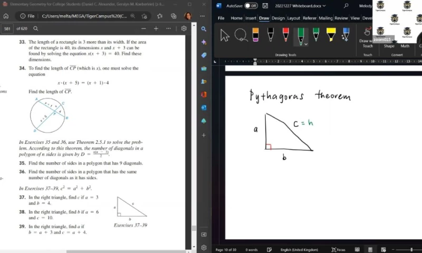Switch to Web Layout view
The height and width of the screenshot is (253, 422).
click(383, 250)
